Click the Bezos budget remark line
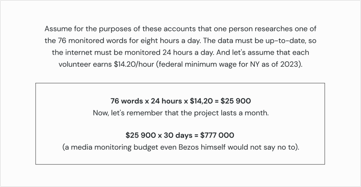This screenshot has width=361, height=187. [x=181, y=147]
